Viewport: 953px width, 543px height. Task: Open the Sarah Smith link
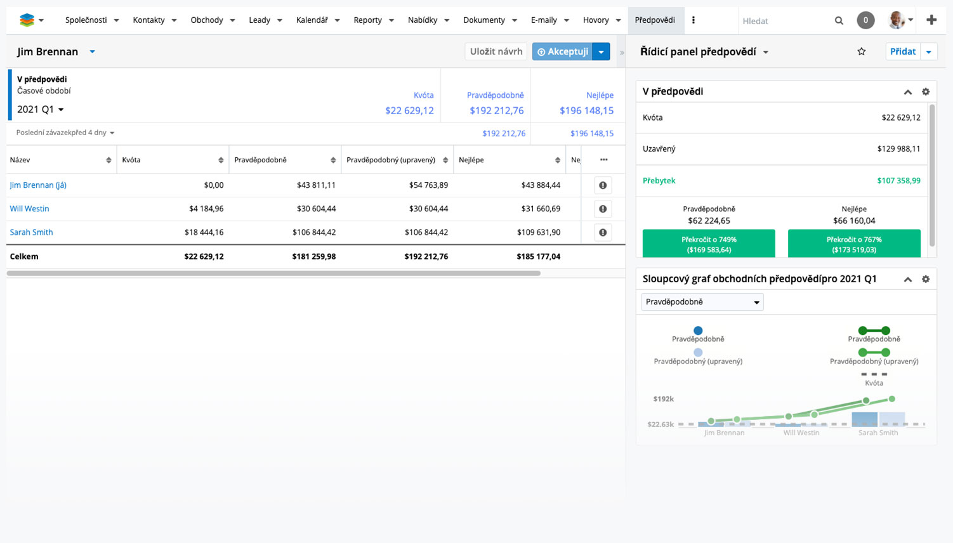coord(32,232)
